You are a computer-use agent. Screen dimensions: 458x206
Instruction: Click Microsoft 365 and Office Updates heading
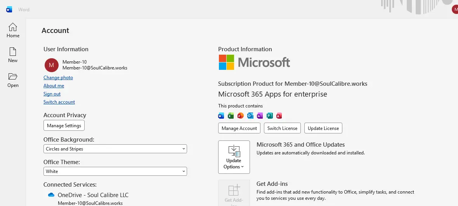coord(300,144)
